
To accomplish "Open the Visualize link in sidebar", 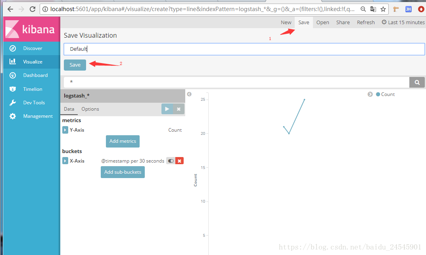I will click(x=33, y=61).
